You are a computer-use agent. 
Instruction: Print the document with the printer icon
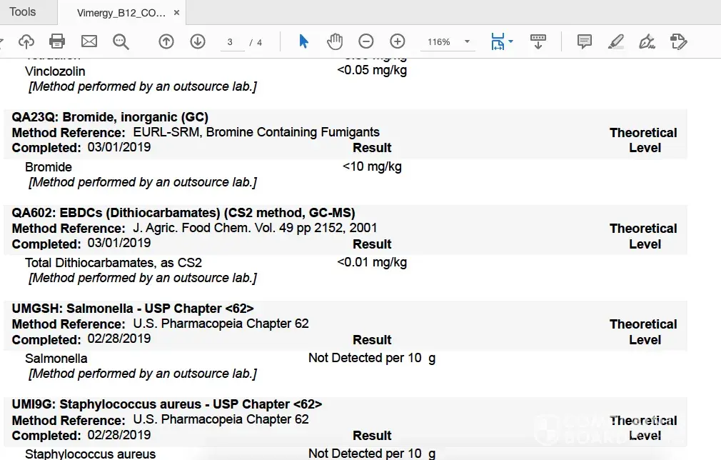(57, 42)
